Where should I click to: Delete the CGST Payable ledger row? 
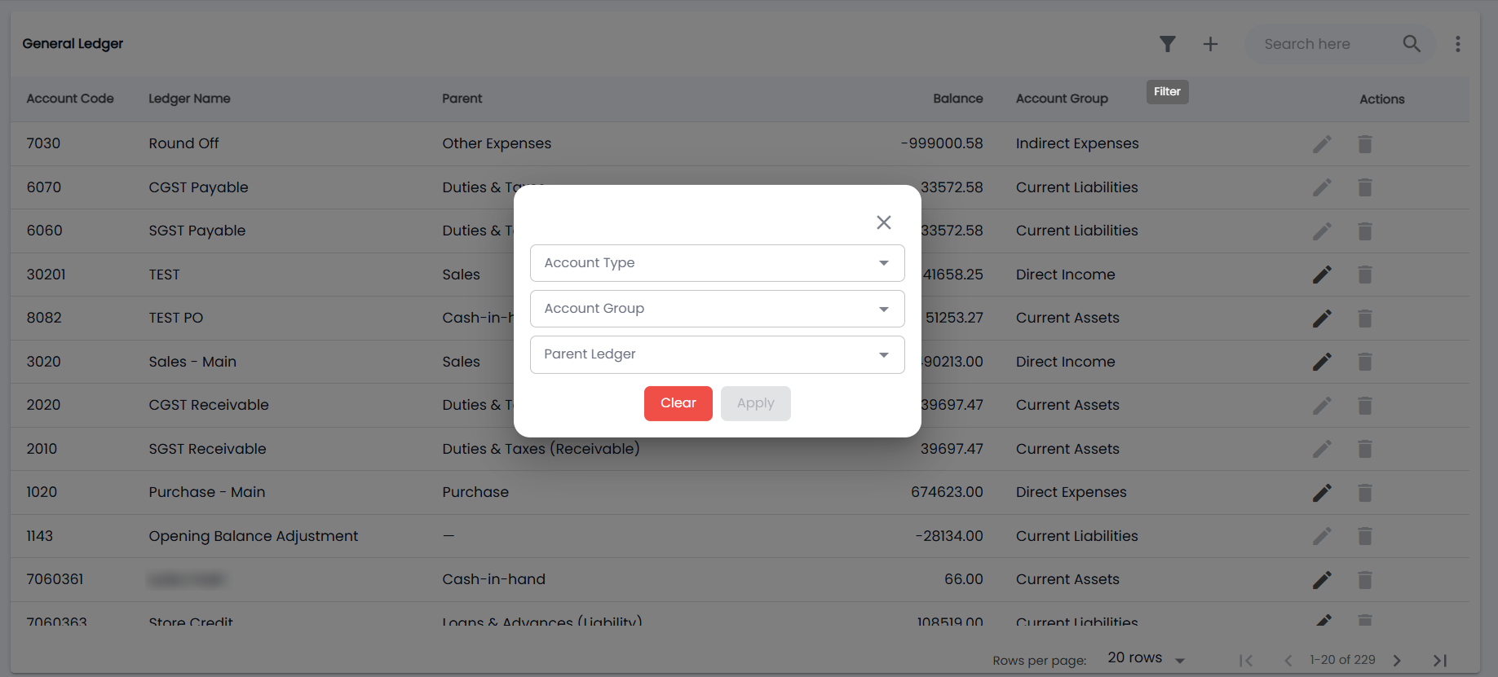click(1365, 187)
